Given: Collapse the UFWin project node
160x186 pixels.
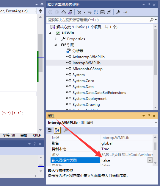Looking at the screenshot, I should [x=50, y=33].
